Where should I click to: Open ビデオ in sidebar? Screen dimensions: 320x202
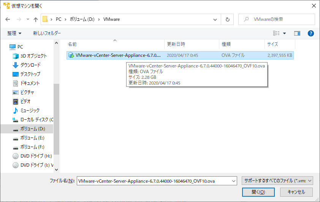25,101
